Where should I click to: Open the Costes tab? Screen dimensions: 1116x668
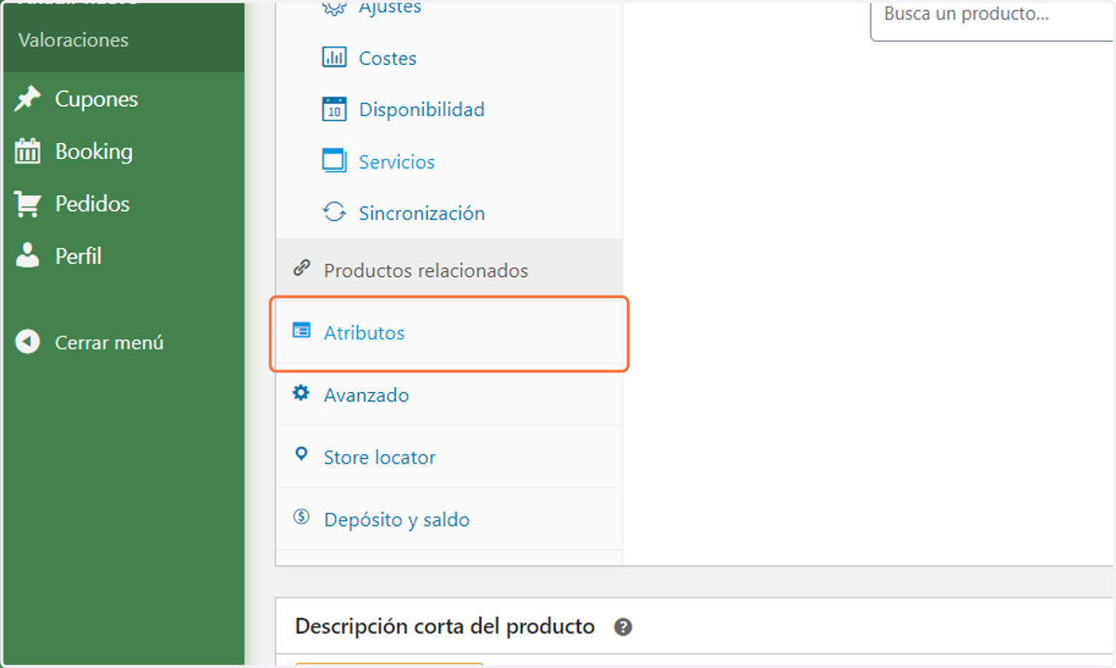(388, 58)
